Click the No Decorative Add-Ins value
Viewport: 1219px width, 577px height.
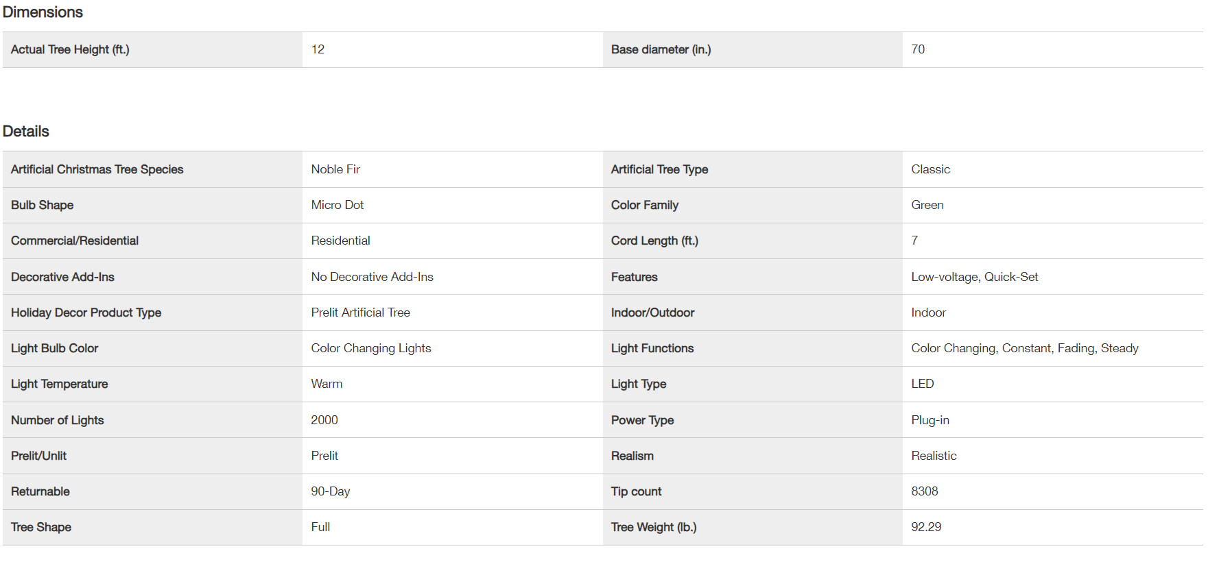(x=372, y=277)
